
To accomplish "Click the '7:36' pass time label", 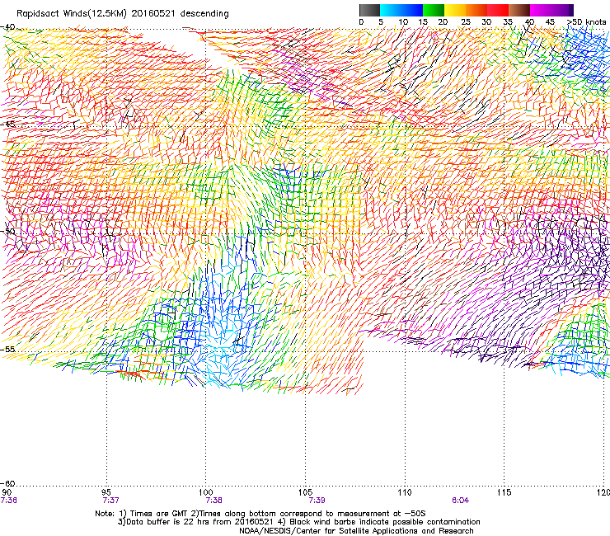I will (8, 501).
